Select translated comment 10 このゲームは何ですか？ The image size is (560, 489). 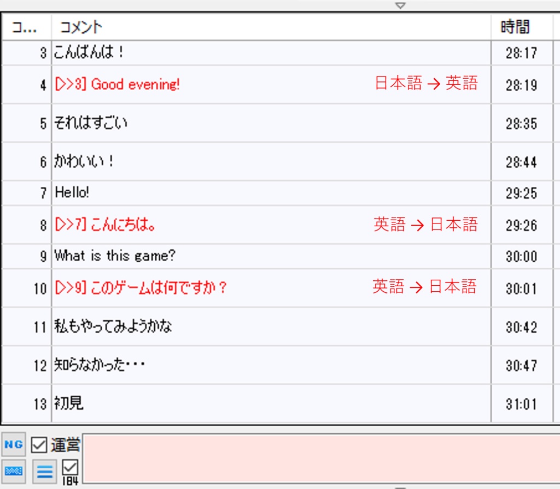pyautogui.click(x=164, y=288)
